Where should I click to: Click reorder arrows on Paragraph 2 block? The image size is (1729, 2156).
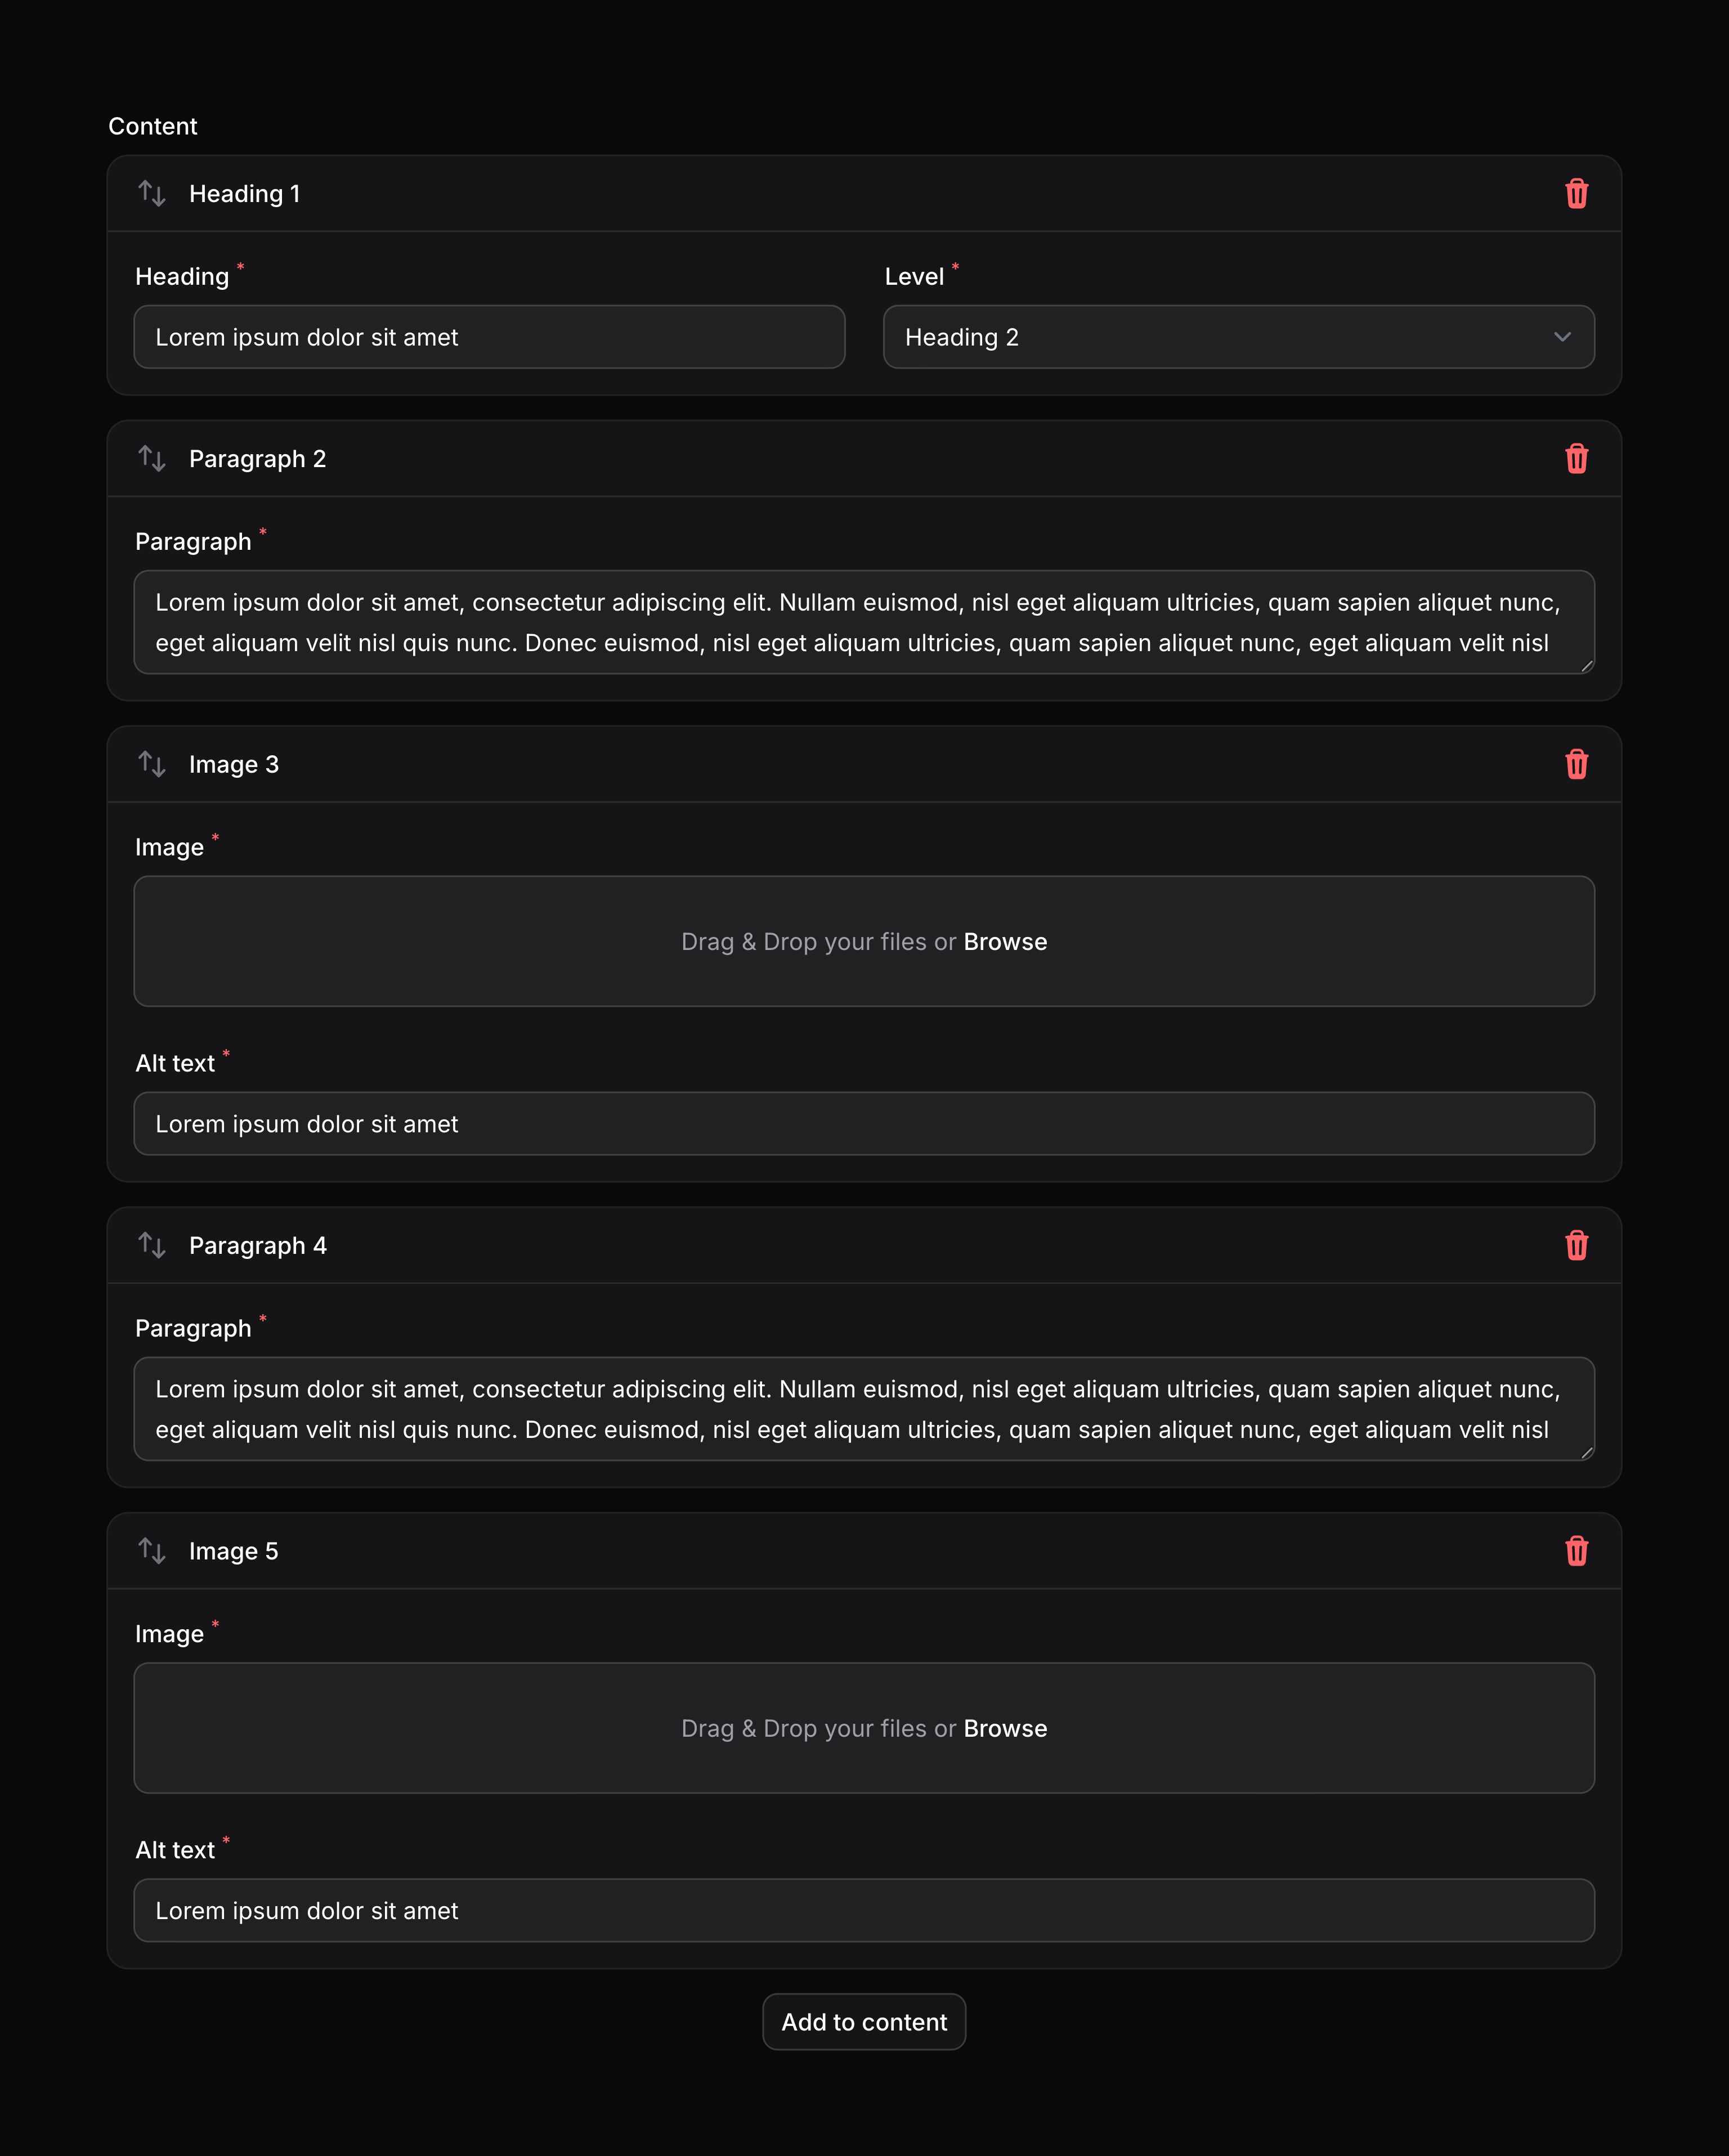(152, 459)
